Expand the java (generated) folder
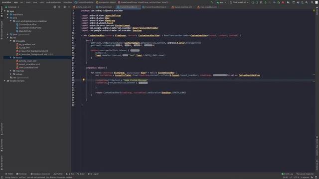 (8, 34)
